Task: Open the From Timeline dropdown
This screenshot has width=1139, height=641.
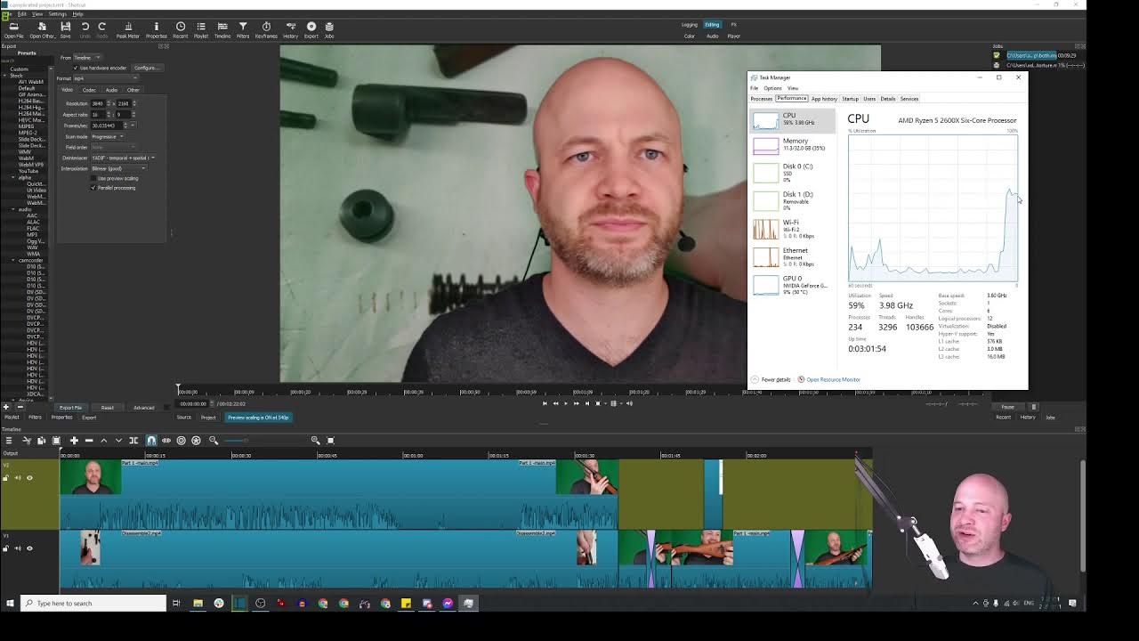Action: [89, 58]
